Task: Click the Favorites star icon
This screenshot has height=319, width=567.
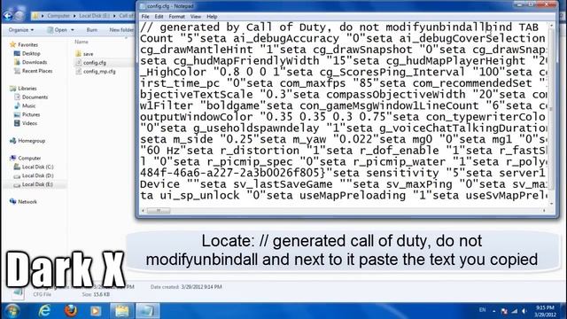Action: pos(12,44)
